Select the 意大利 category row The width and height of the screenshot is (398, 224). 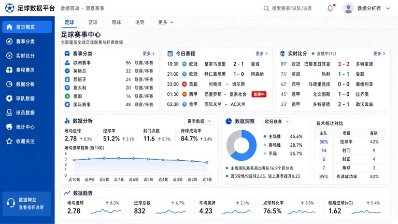pyautogui.click(x=109, y=88)
